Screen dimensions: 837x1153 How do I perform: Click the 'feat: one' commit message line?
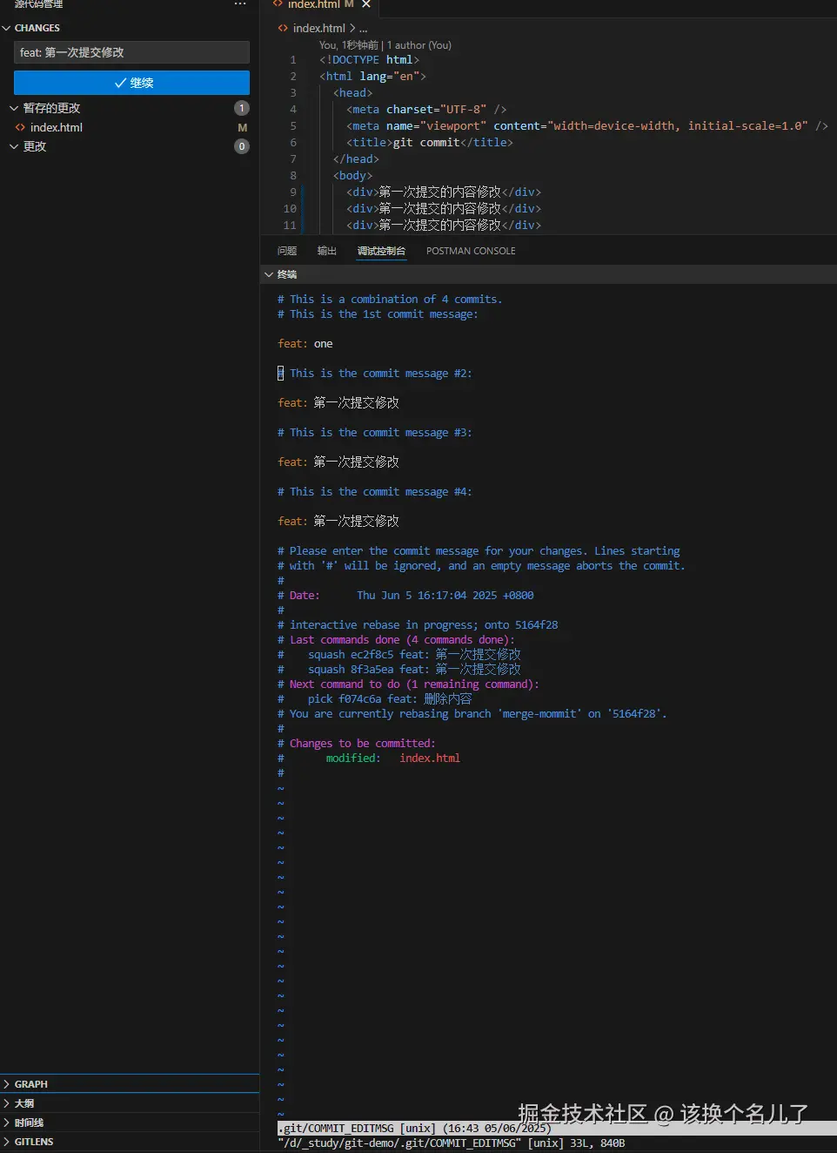[x=305, y=344]
